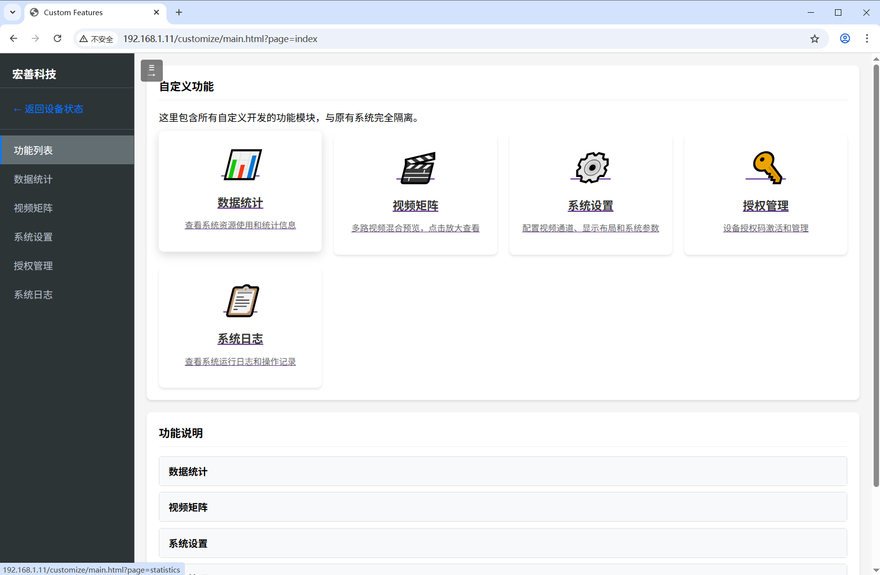Open 视频矩阵 in the sidebar
The image size is (880, 575).
point(67,208)
